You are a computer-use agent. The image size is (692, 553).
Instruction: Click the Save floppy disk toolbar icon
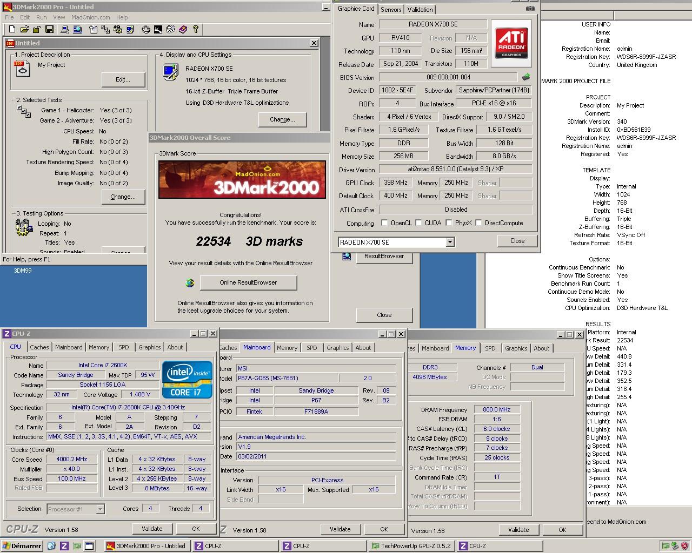tap(49, 29)
